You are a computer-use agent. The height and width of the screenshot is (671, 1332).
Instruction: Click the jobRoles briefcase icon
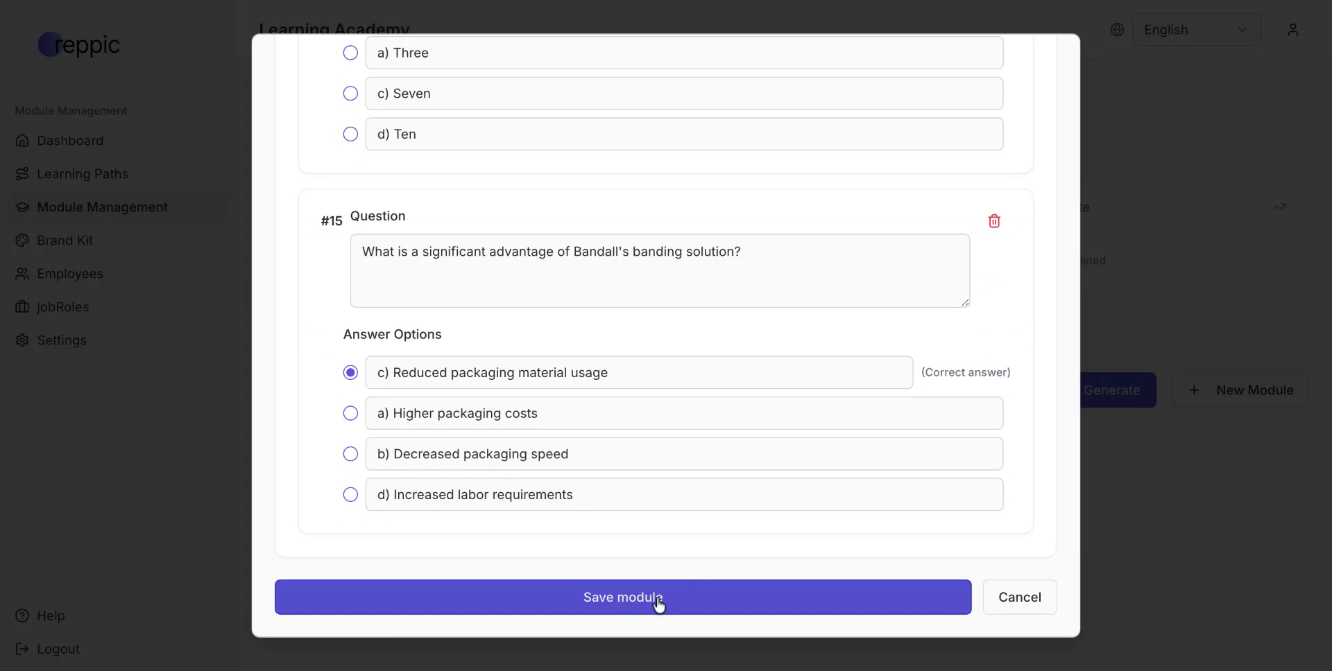pos(23,307)
